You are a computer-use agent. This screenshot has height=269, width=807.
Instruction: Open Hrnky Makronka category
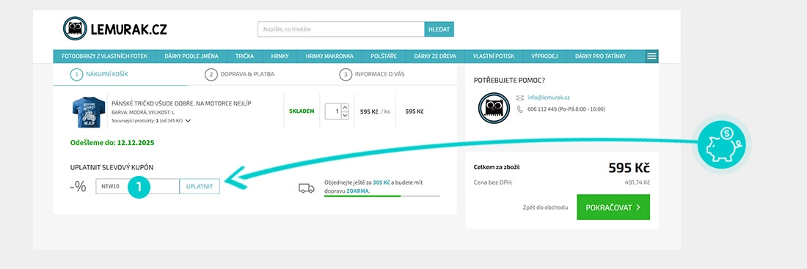coord(329,56)
